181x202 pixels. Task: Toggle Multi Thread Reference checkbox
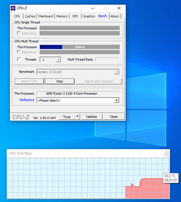pos(19,52)
